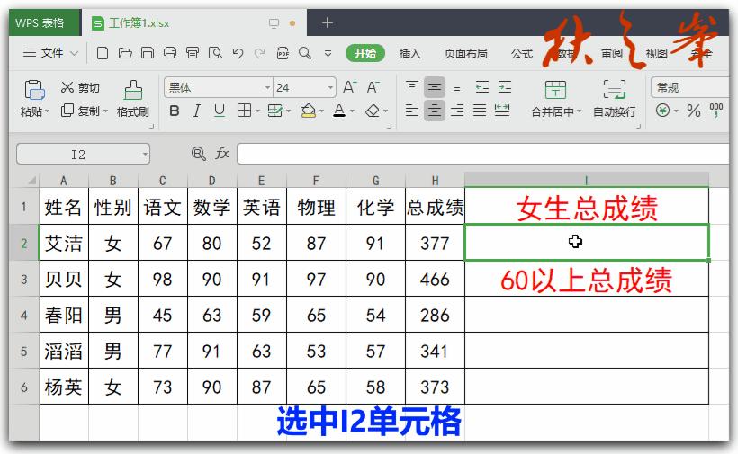This screenshot has width=738, height=454.
Task: Click the WPS 表格 home button
Action: [45, 22]
